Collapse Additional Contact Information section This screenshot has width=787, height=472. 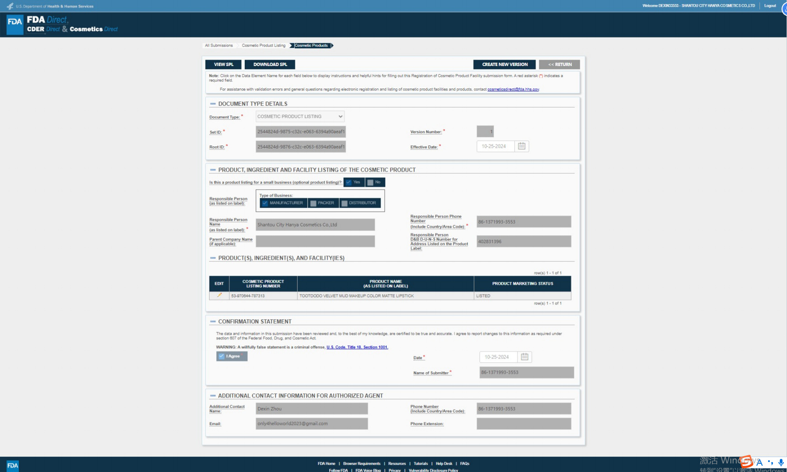click(x=213, y=396)
